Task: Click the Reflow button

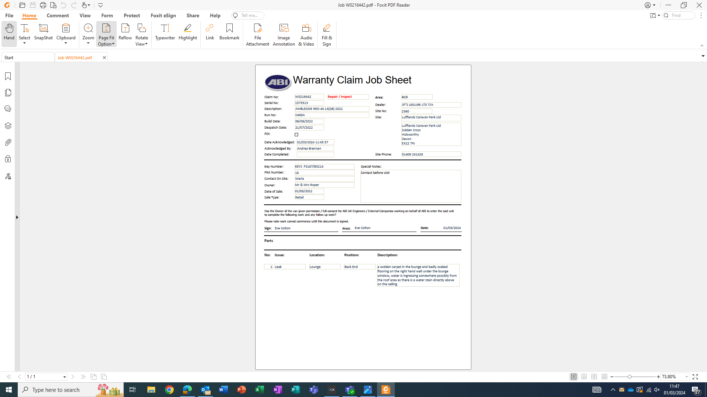Action: pyautogui.click(x=125, y=32)
